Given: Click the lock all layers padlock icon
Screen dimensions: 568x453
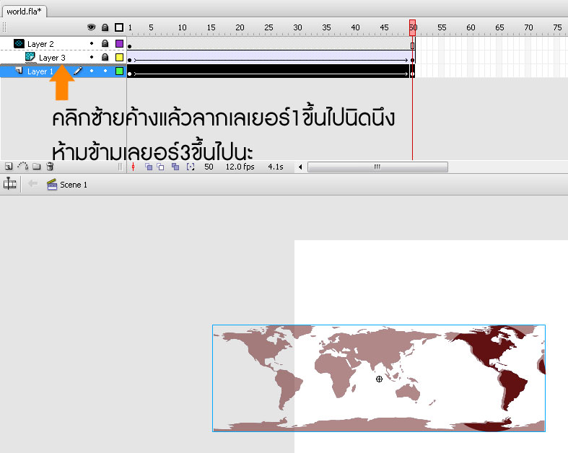Looking at the screenshot, I should pyautogui.click(x=105, y=27).
